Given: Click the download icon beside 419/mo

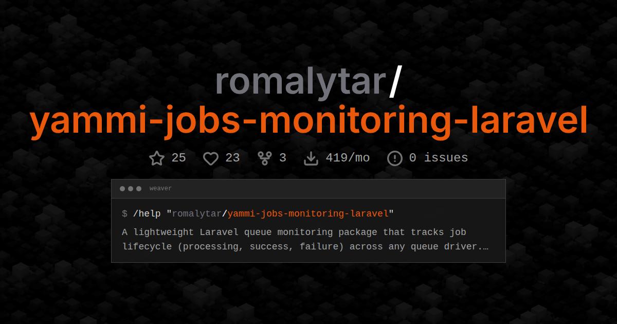Looking at the screenshot, I should click(311, 158).
